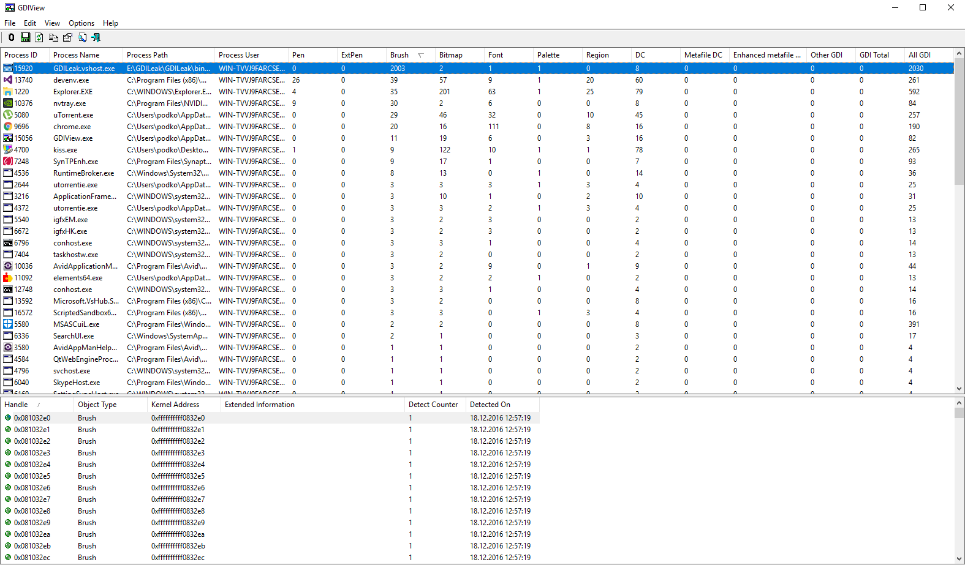This screenshot has width=965, height=565.
Task: Select the QtWebEngineProc... process row
Action: 477,359
